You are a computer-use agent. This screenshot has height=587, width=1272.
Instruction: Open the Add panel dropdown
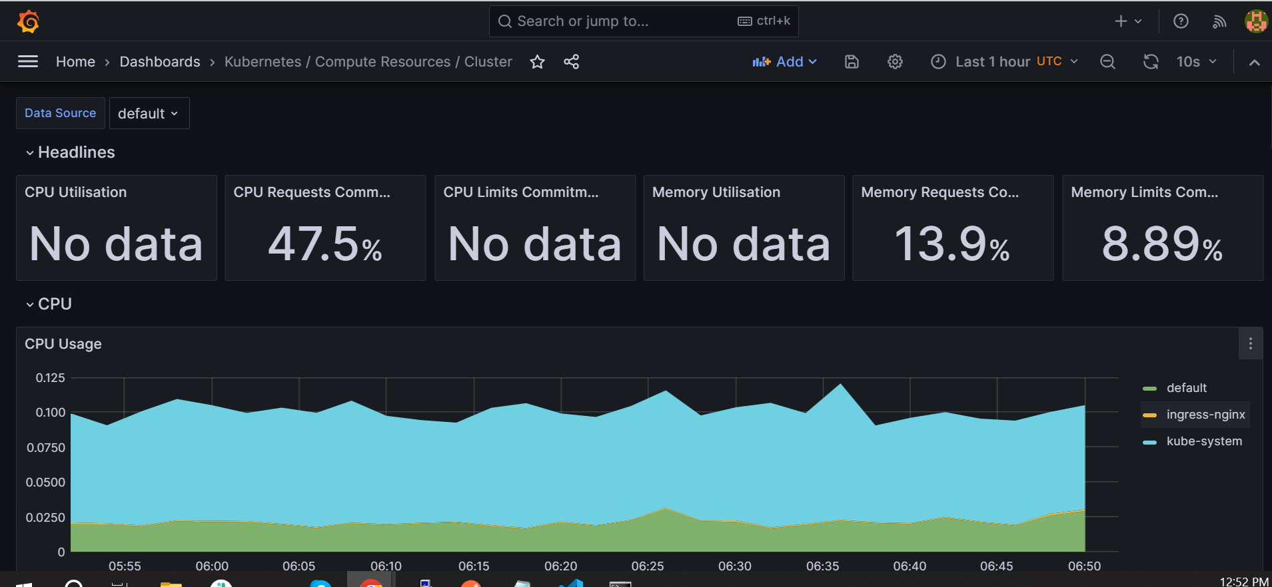784,62
